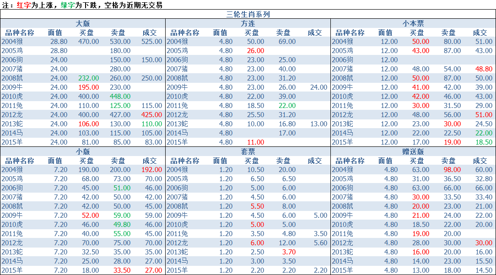Click red 30.00 成交 in 赠送版 2012龙 row
The image size is (496, 275).
click(484, 243)
